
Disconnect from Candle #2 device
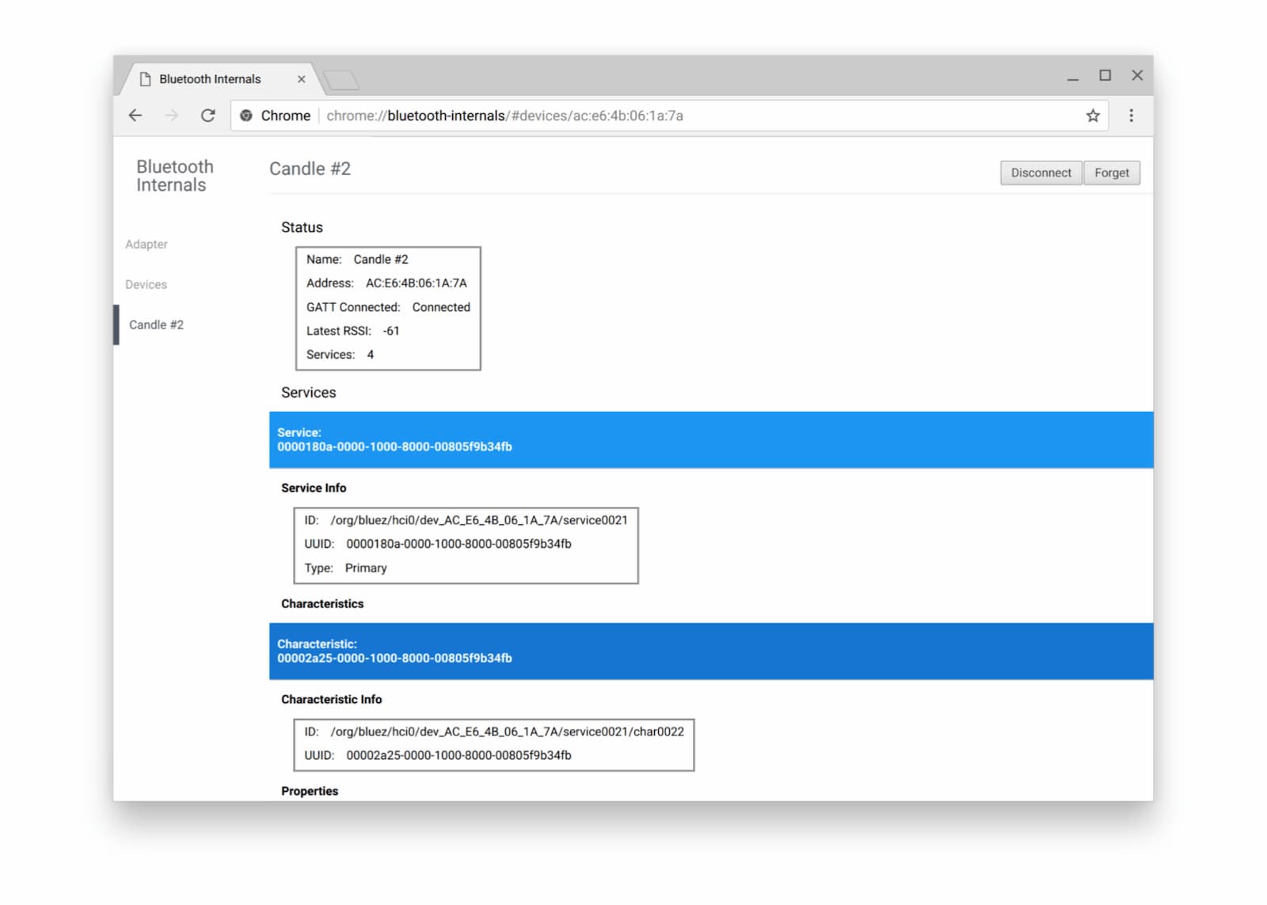tap(1040, 173)
